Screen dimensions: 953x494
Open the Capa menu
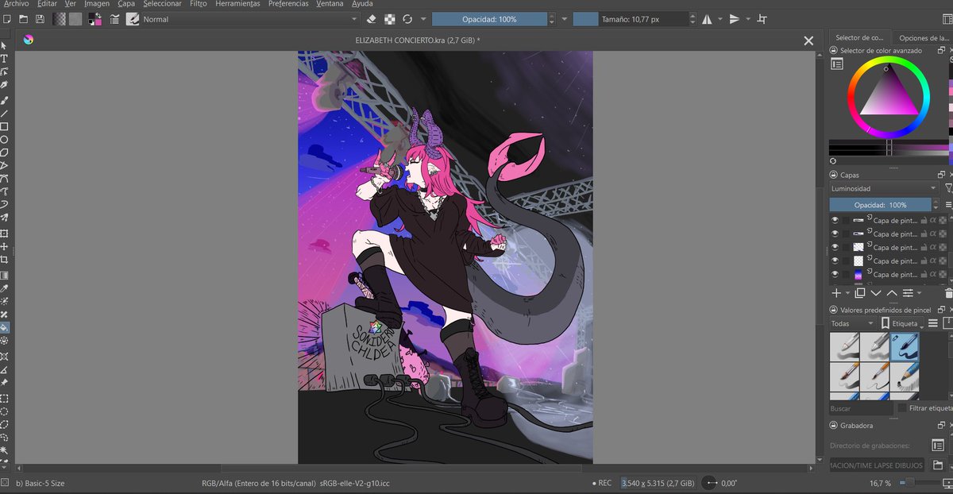pos(126,4)
